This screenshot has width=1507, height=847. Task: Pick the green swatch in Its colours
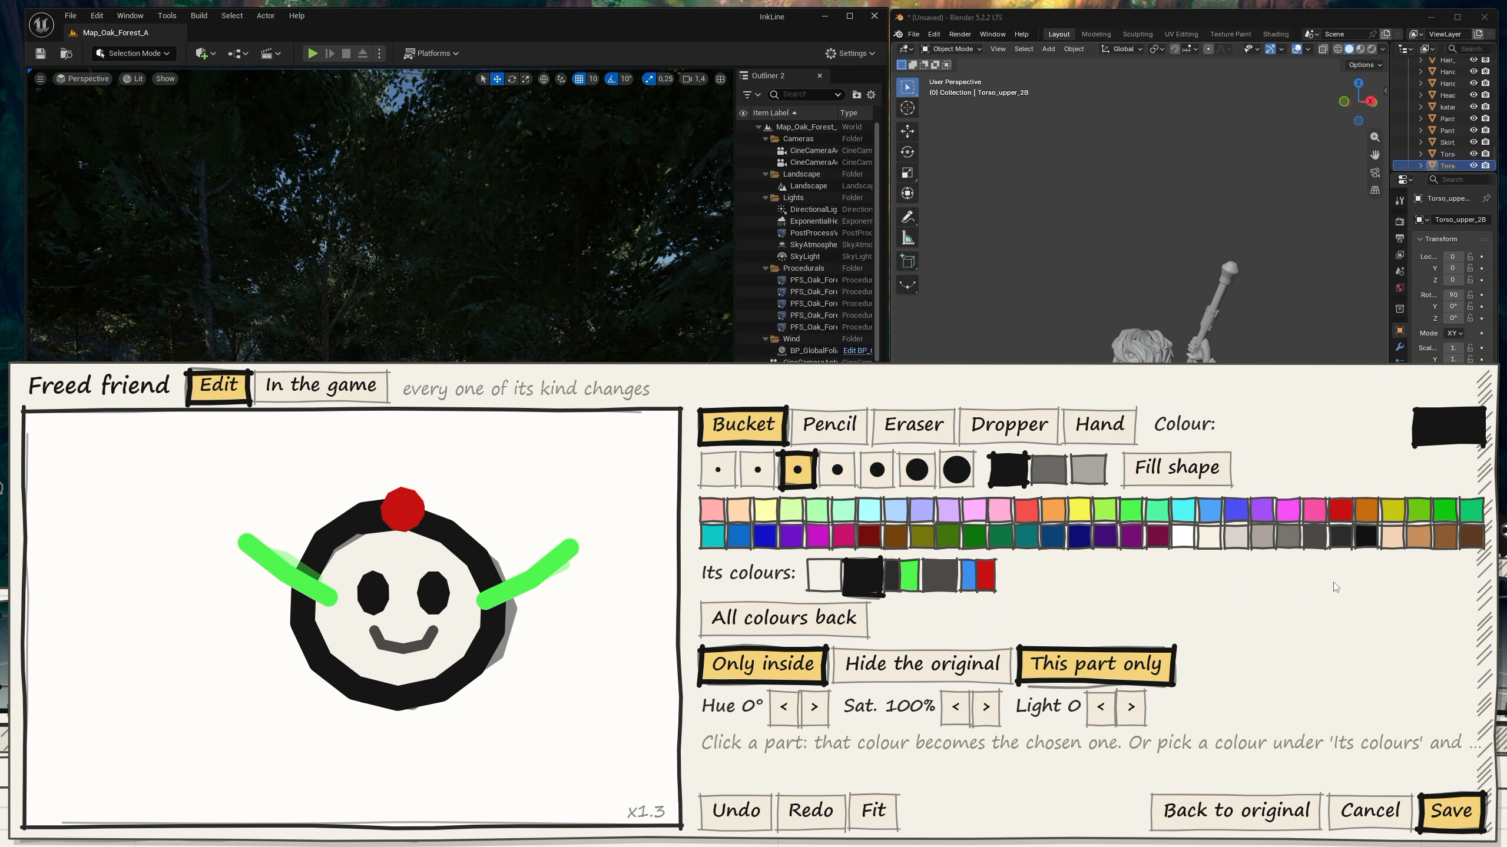click(x=909, y=575)
